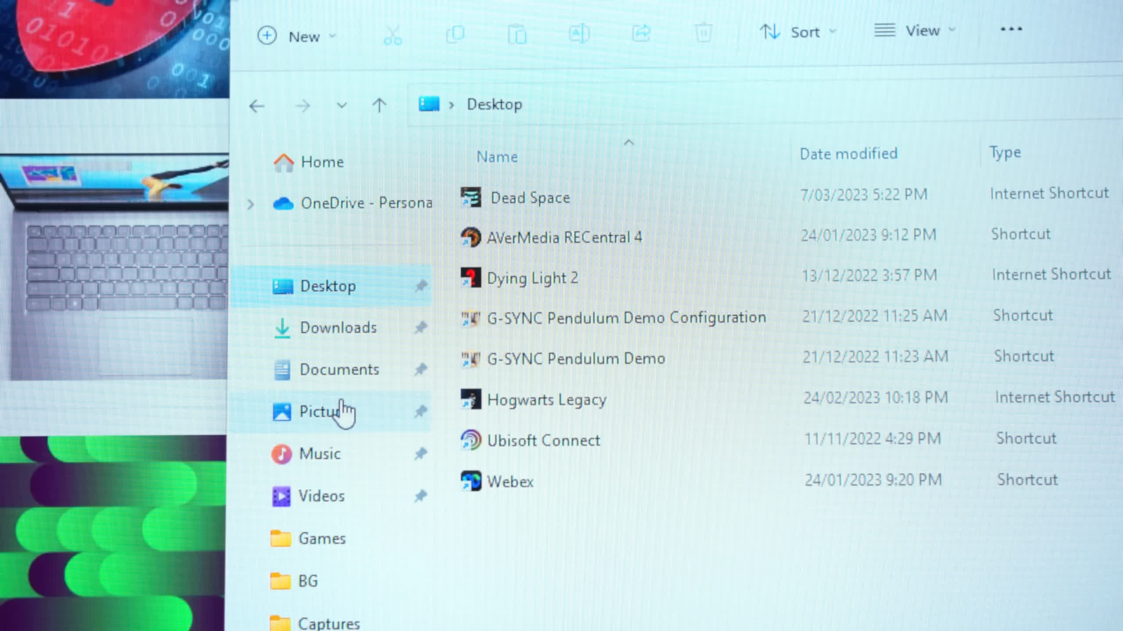
Task: Expand the OneDrive - Personal tree node
Action: (250, 204)
